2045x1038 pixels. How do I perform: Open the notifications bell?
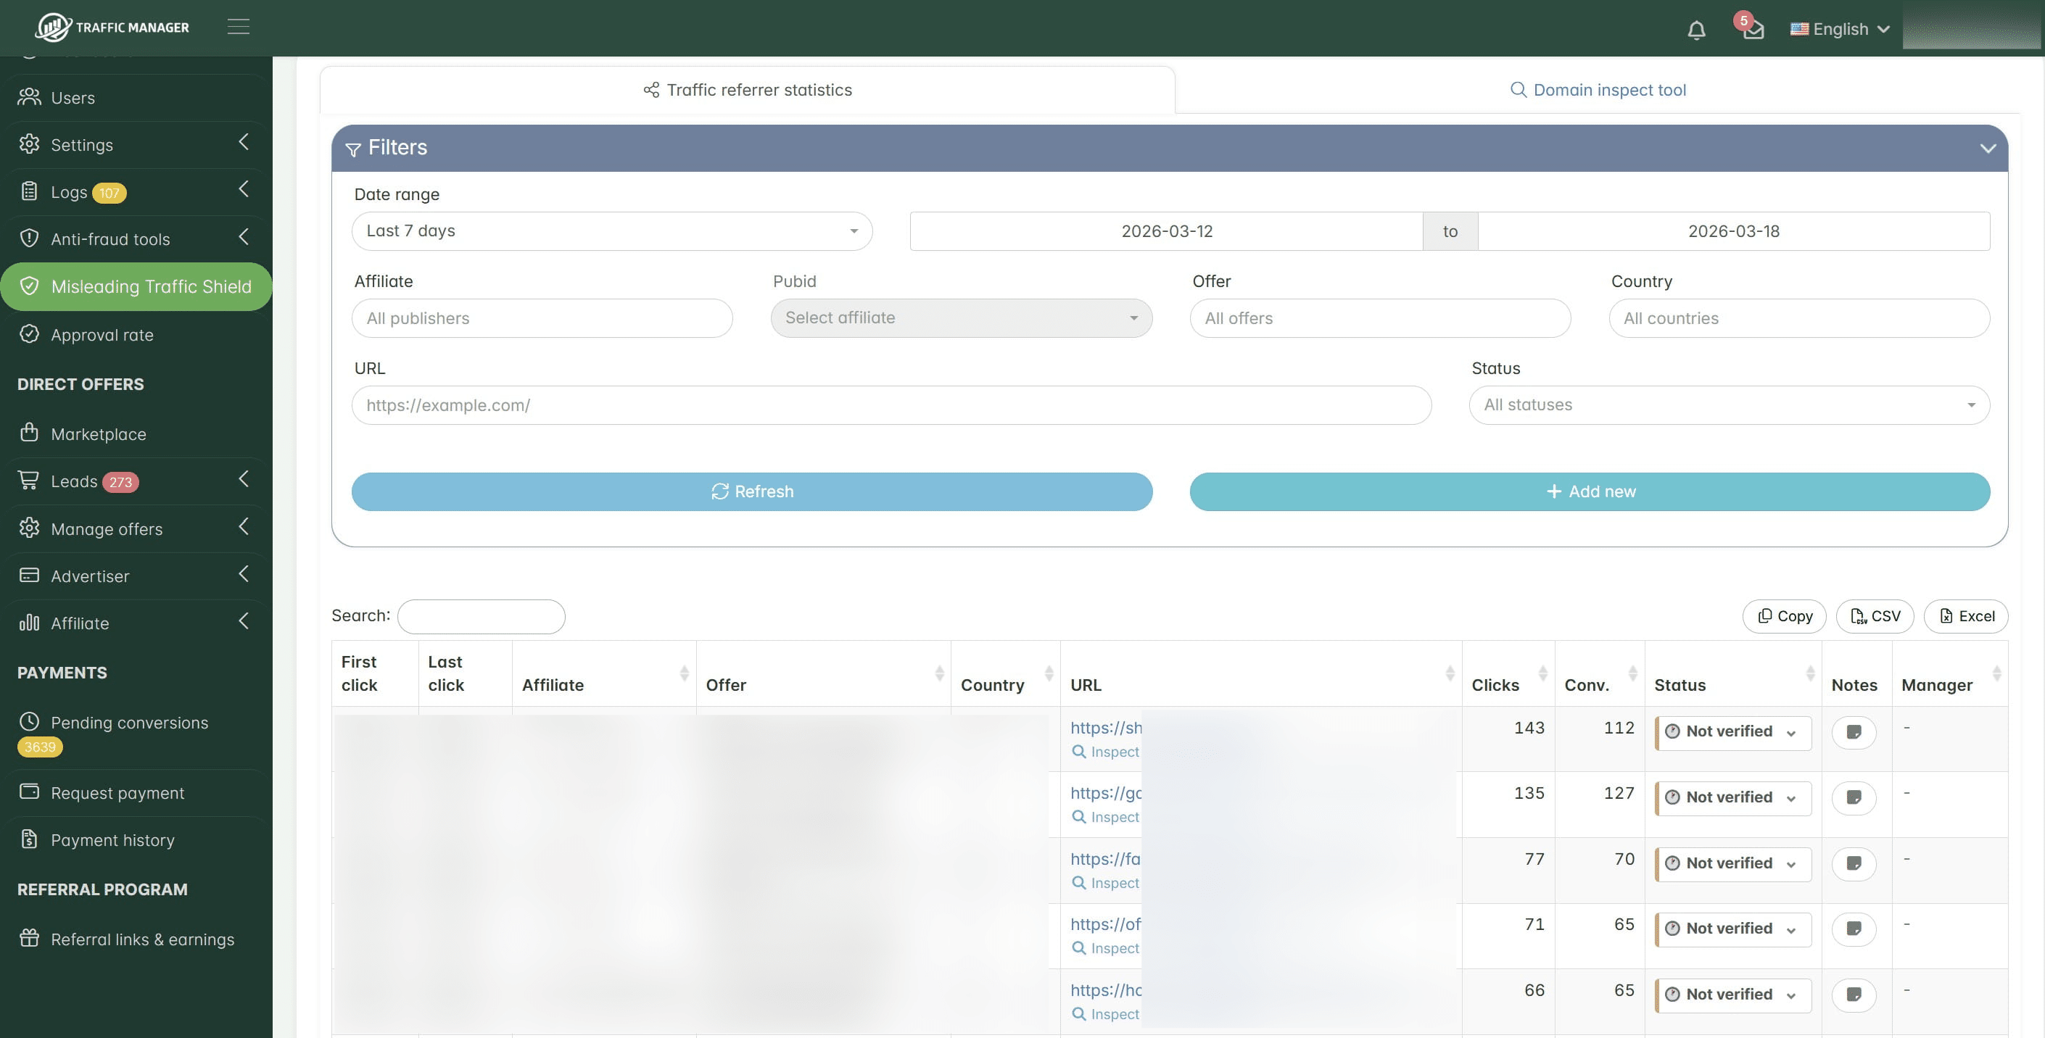click(x=1695, y=30)
